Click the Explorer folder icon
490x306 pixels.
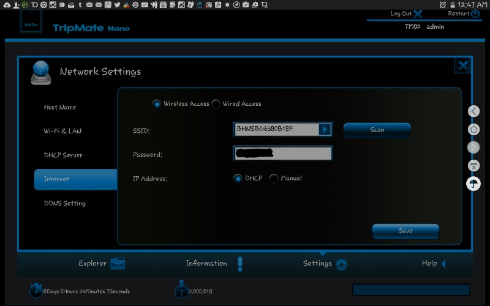(x=118, y=263)
